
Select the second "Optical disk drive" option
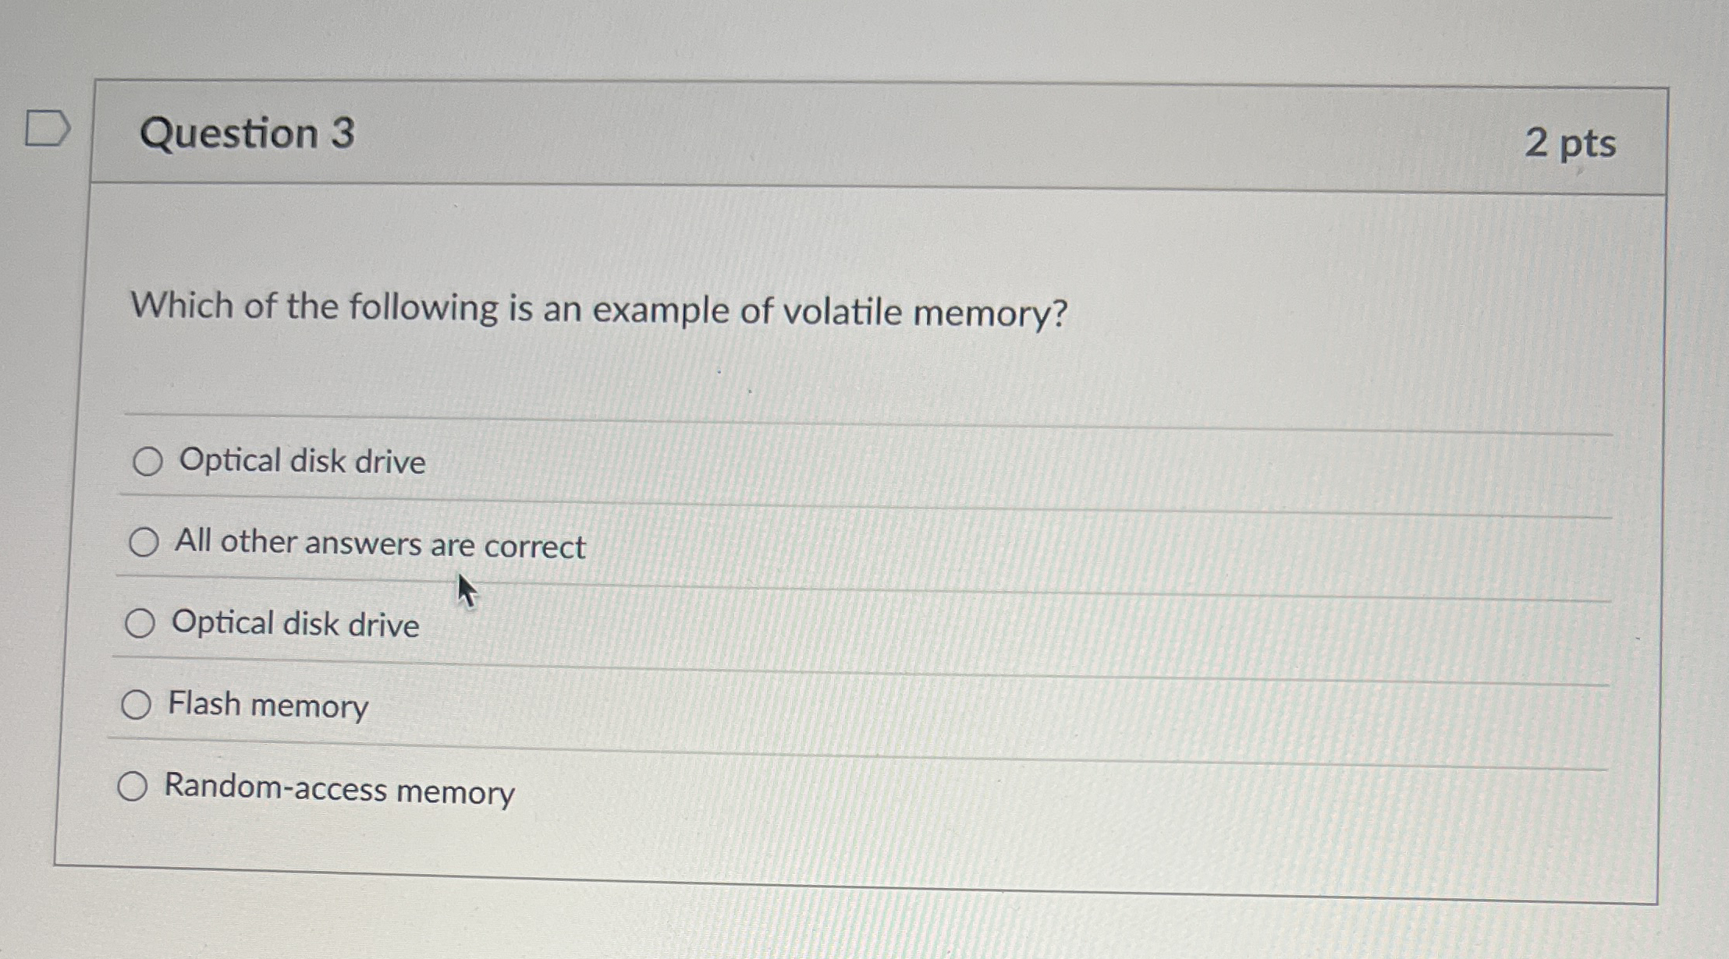[x=140, y=622]
